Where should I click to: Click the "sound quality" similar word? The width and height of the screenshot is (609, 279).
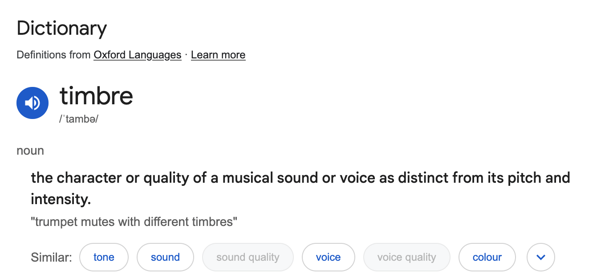click(248, 257)
